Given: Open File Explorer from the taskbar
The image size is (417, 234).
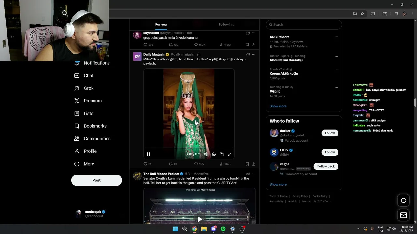Looking at the screenshot, I should [204, 229].
